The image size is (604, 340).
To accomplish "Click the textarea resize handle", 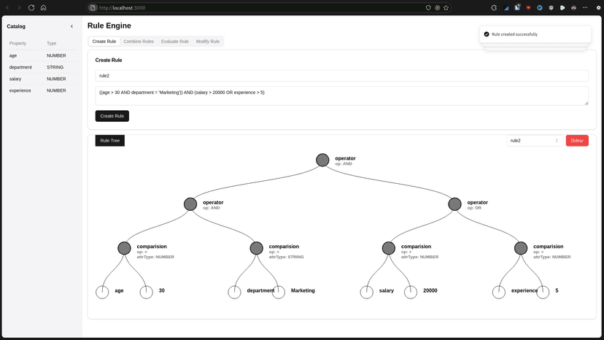I will 586,103.
